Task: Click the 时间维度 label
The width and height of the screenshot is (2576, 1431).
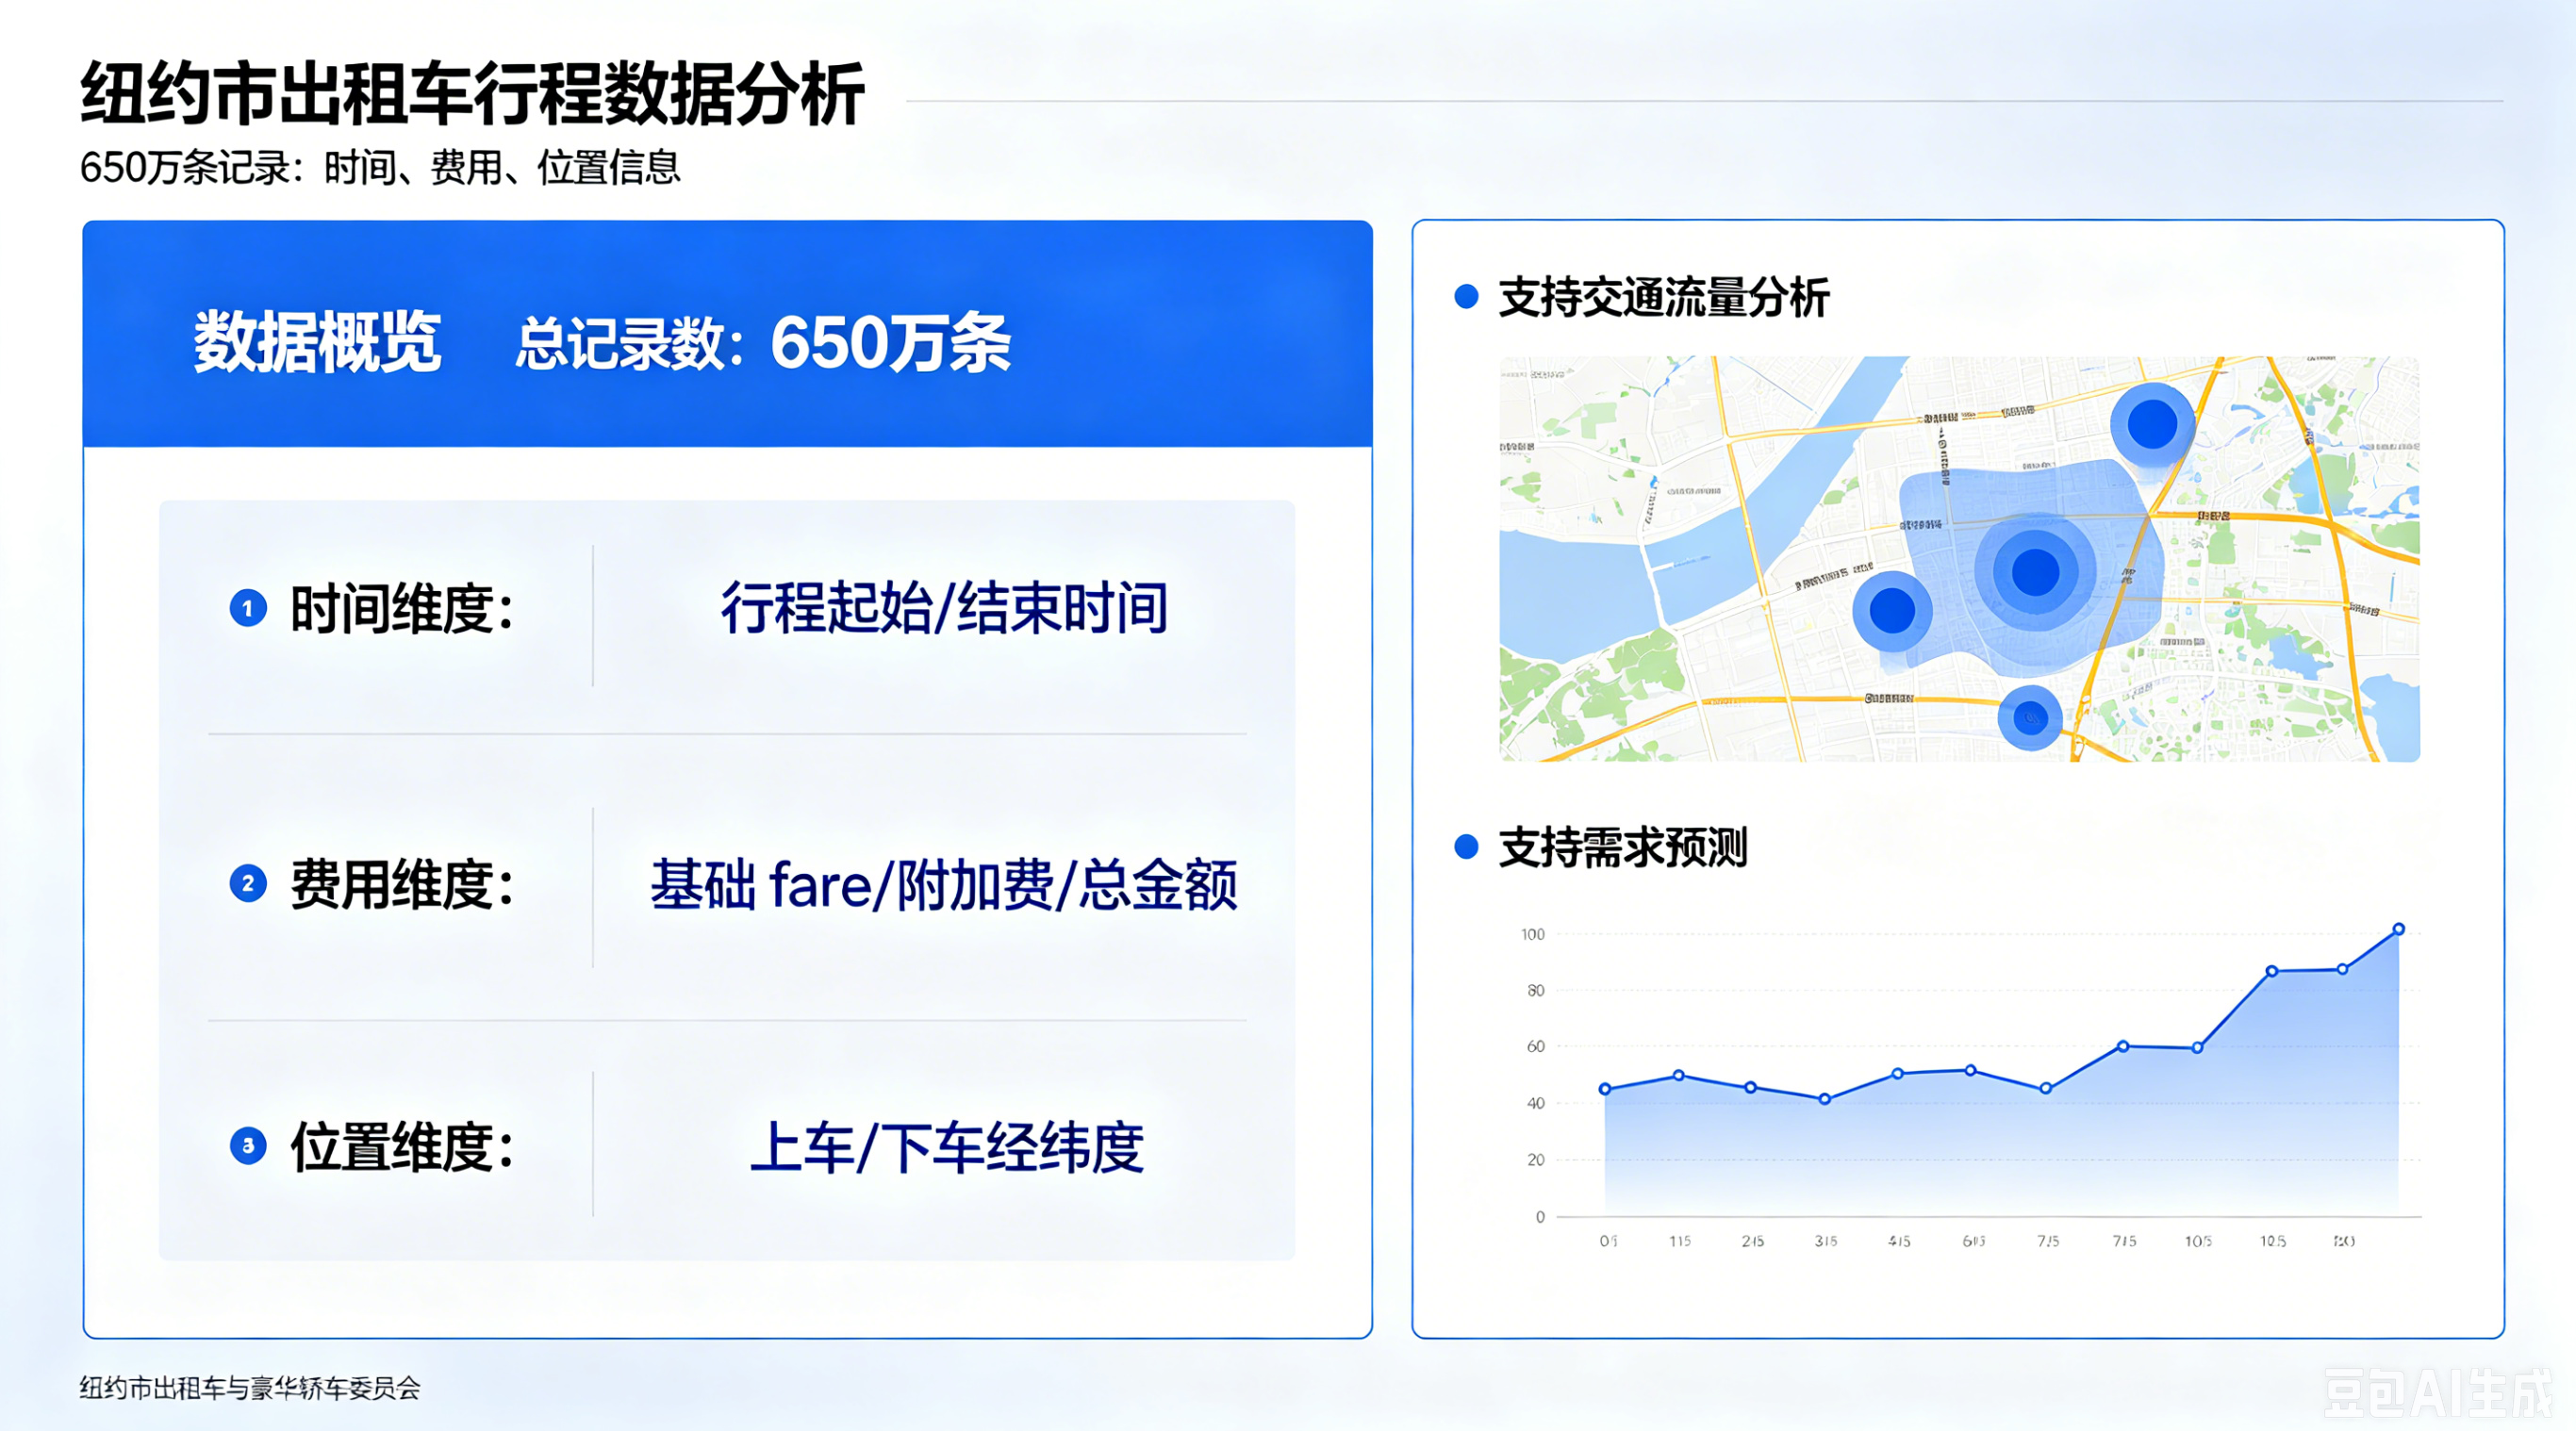Action: tap(402, 608)
